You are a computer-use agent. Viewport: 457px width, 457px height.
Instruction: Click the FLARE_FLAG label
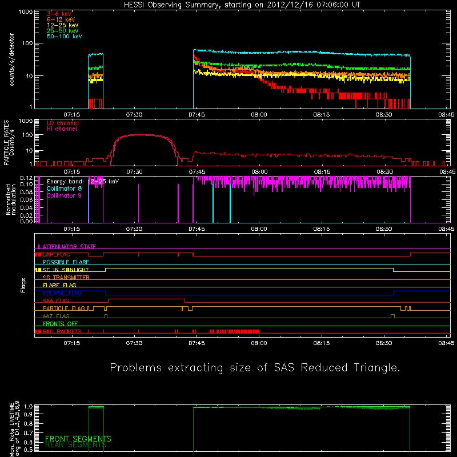click(59, 285)
